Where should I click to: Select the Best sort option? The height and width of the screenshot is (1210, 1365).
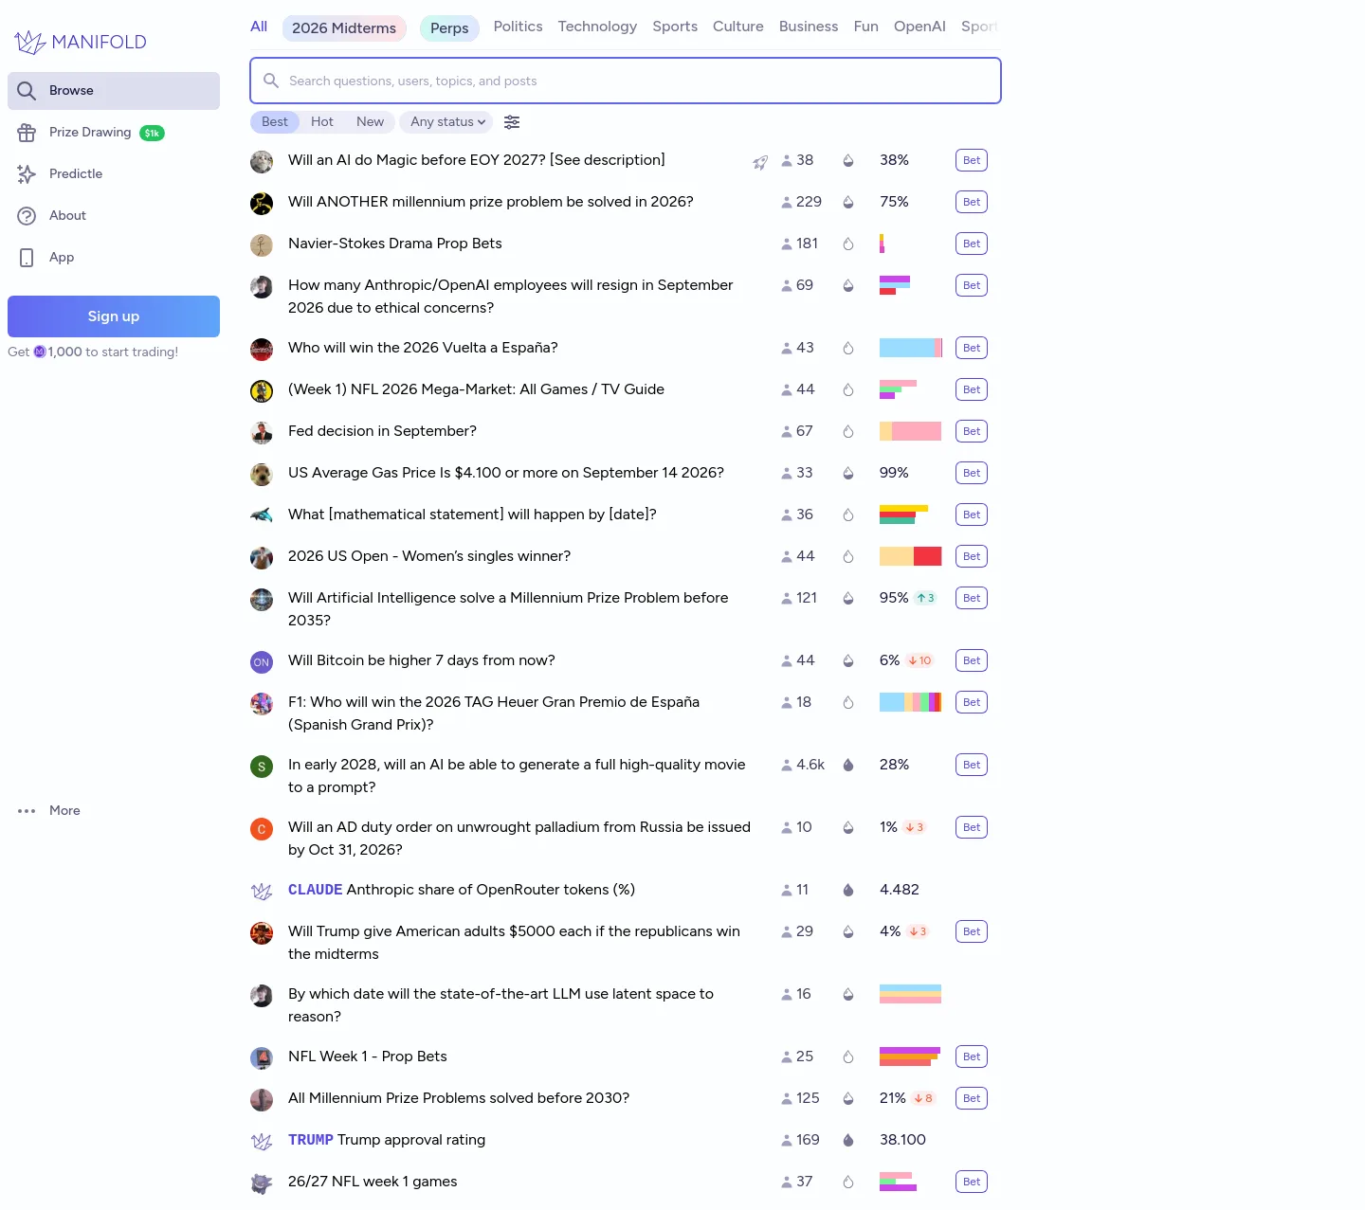point(275,122)
